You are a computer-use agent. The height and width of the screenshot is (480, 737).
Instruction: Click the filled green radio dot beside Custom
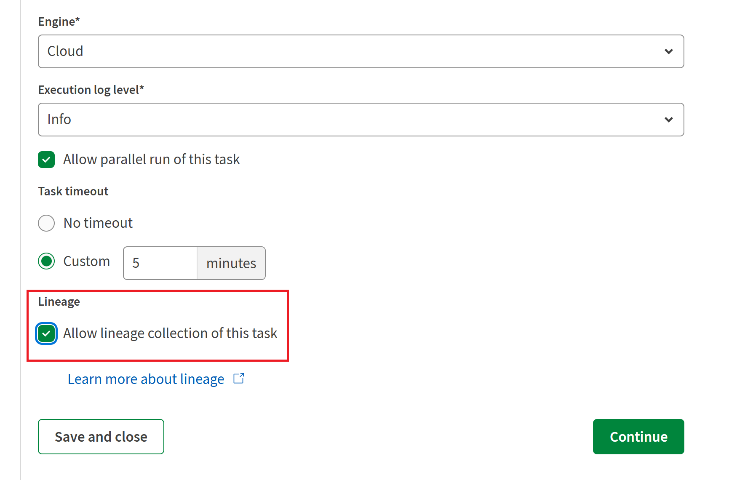[x=46, y=261]
